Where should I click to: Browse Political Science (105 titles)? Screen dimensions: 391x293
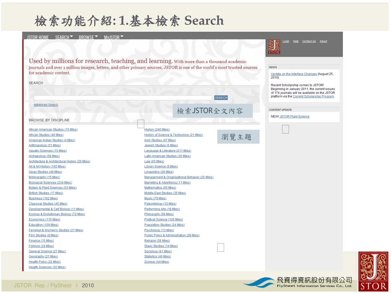point(163,219)
